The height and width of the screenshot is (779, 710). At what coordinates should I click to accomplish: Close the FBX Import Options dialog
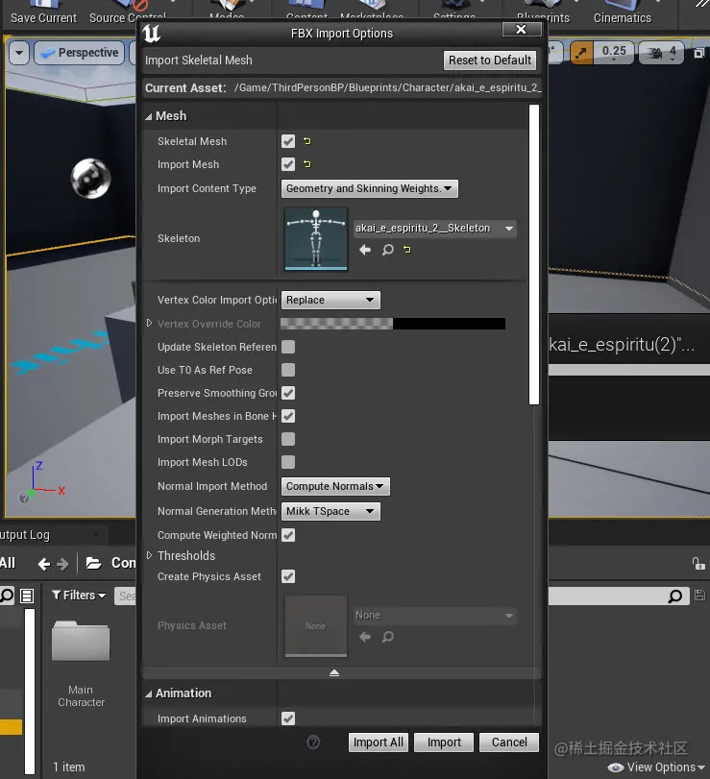click(522, 30)
